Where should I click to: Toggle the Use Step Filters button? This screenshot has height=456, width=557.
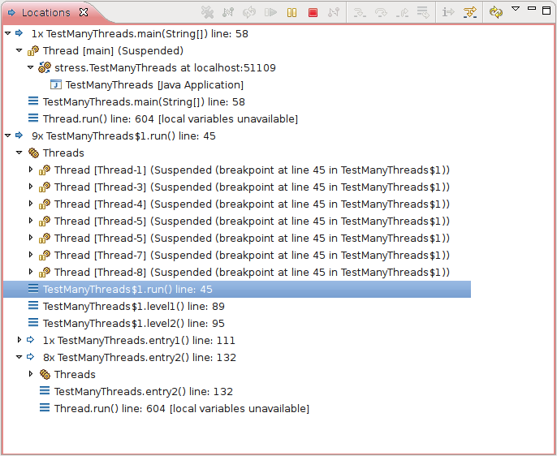click(469, 13)
